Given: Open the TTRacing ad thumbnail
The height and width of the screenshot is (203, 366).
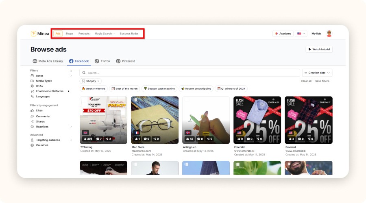Looking at the screenshot, I should (x=103, y=120).
